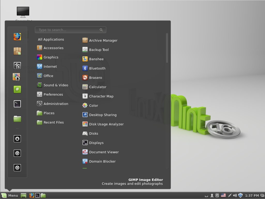This screenshot has height=199, width=265.
Task: Open Terminal from the favorites sidebar
Action: [x=17, y=104]
